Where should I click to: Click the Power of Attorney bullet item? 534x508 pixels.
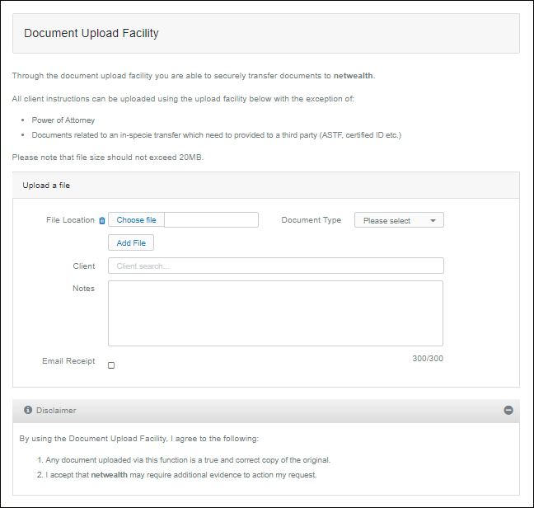63,120
